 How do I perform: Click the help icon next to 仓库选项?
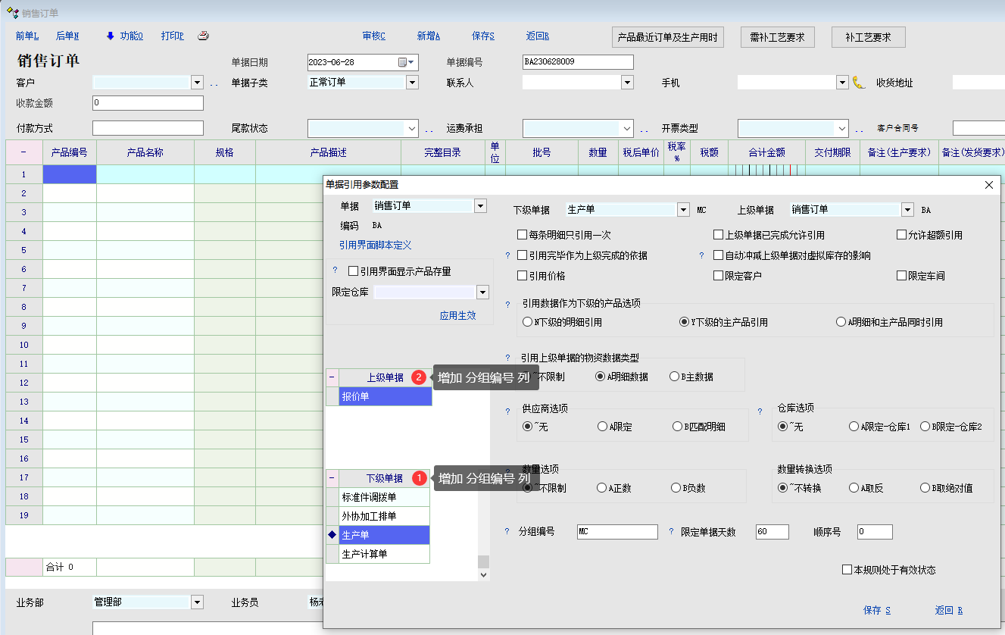(760, 411)
